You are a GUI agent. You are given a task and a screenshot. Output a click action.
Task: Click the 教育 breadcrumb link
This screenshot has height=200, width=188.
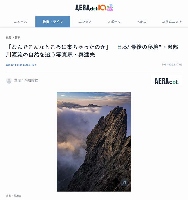[x=9, y=38]
